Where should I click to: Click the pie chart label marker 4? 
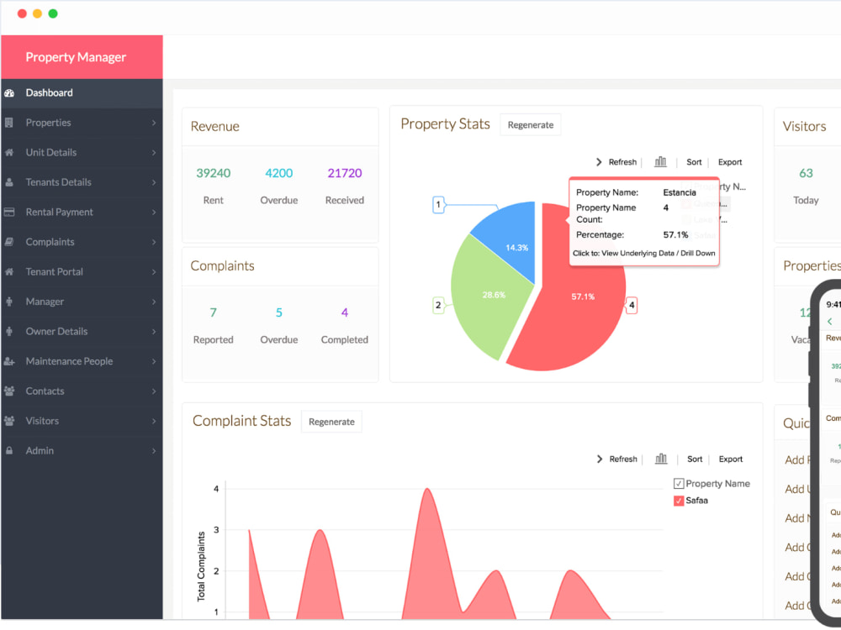(x=632, y=306)
